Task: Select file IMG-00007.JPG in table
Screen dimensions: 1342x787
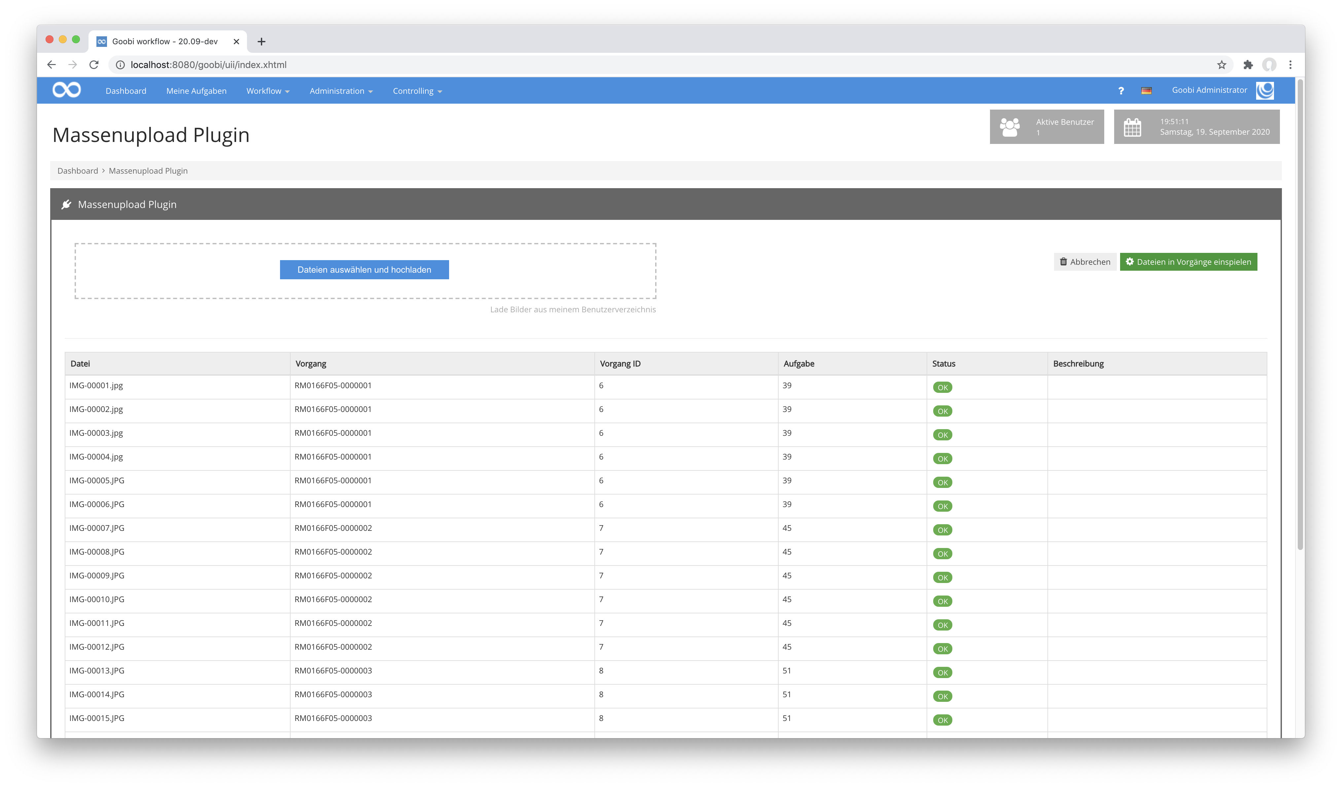Action: 97,528
